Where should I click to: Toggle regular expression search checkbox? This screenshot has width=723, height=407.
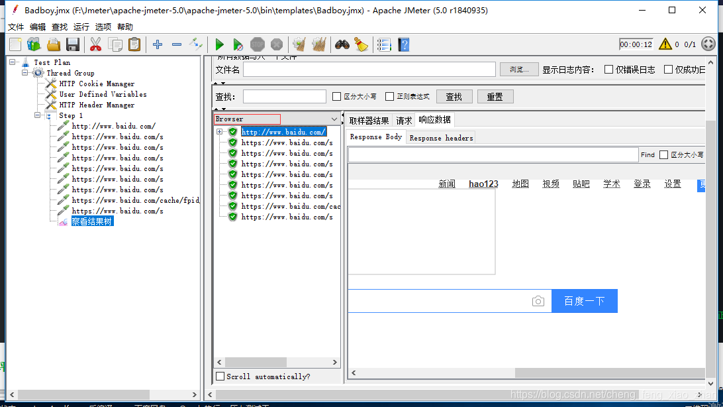(389, 96)
